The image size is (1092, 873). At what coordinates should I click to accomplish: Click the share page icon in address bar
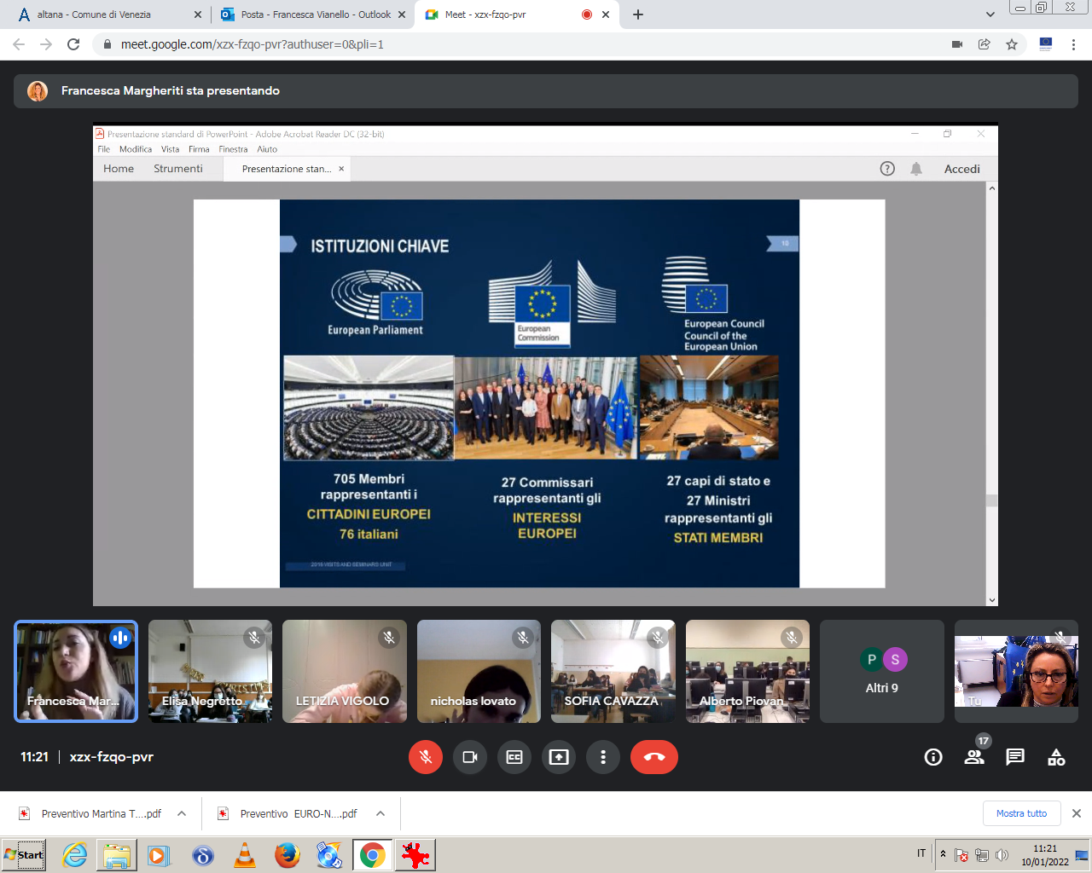(985, 44)
